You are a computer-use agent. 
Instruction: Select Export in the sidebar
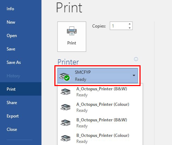[13, 116]
